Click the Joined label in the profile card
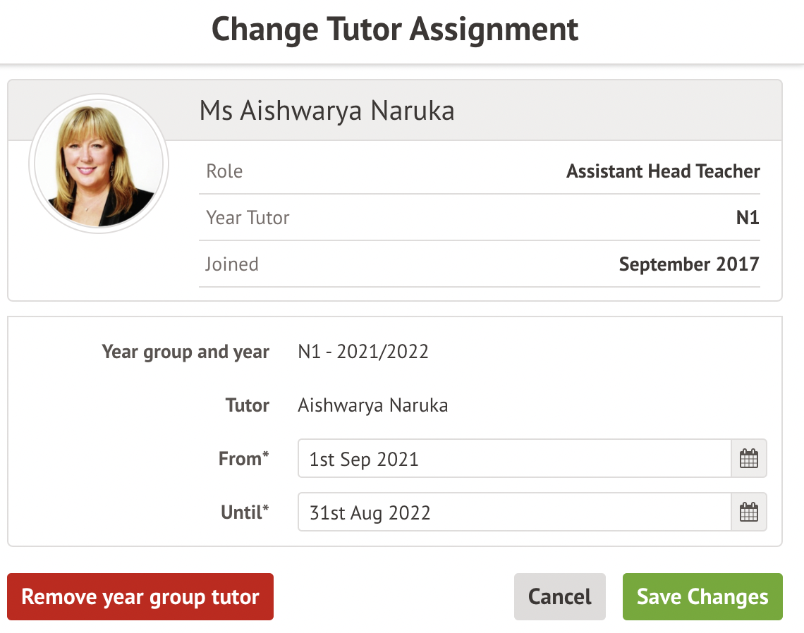The height and width of the screenshot is (633, 804). (232, 264)
